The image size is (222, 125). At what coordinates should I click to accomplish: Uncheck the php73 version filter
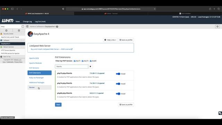tap(75, 61)
